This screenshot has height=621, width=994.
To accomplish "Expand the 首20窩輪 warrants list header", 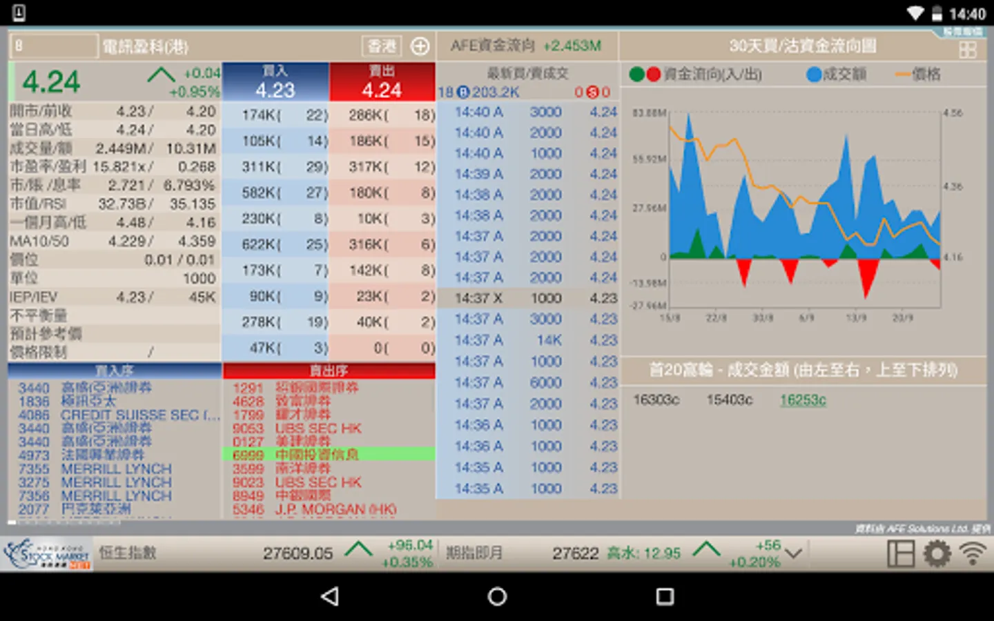I will (803, 371).
